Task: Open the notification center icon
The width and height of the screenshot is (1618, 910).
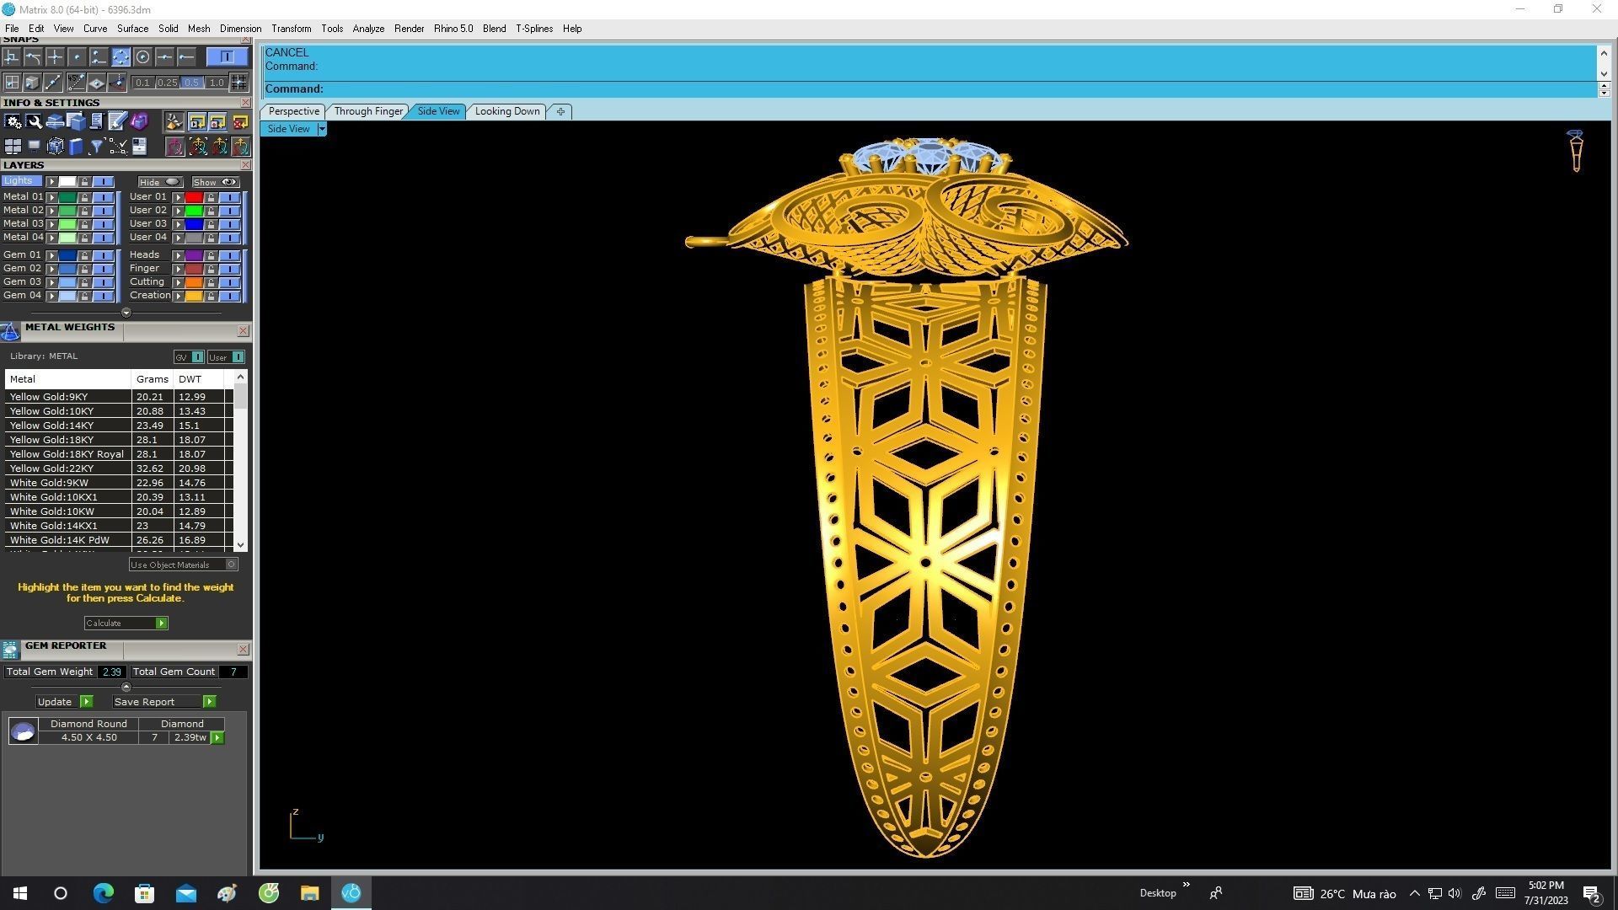Action: pyautogui.click(x=1591, y=893)
